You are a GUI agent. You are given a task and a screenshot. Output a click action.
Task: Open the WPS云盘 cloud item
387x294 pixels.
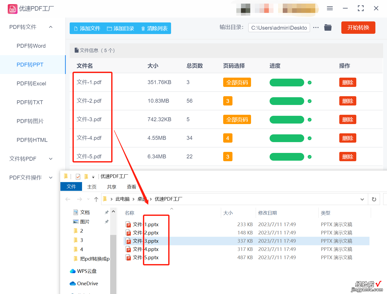pos(83,271)
